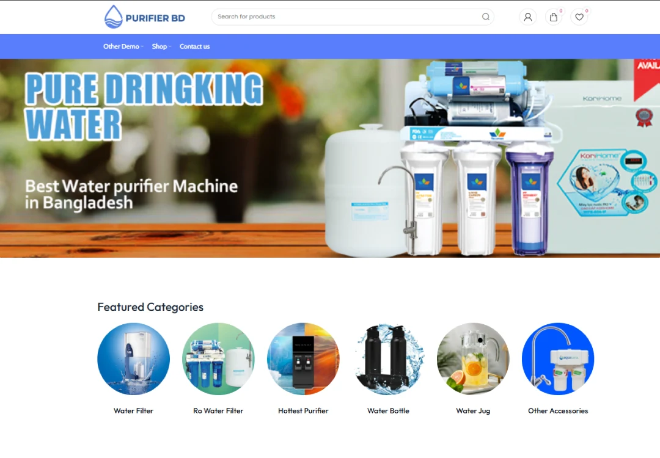Click the Other Accessories text link
Viewport: 660px width, 458px height.
[x=558, y=411]
